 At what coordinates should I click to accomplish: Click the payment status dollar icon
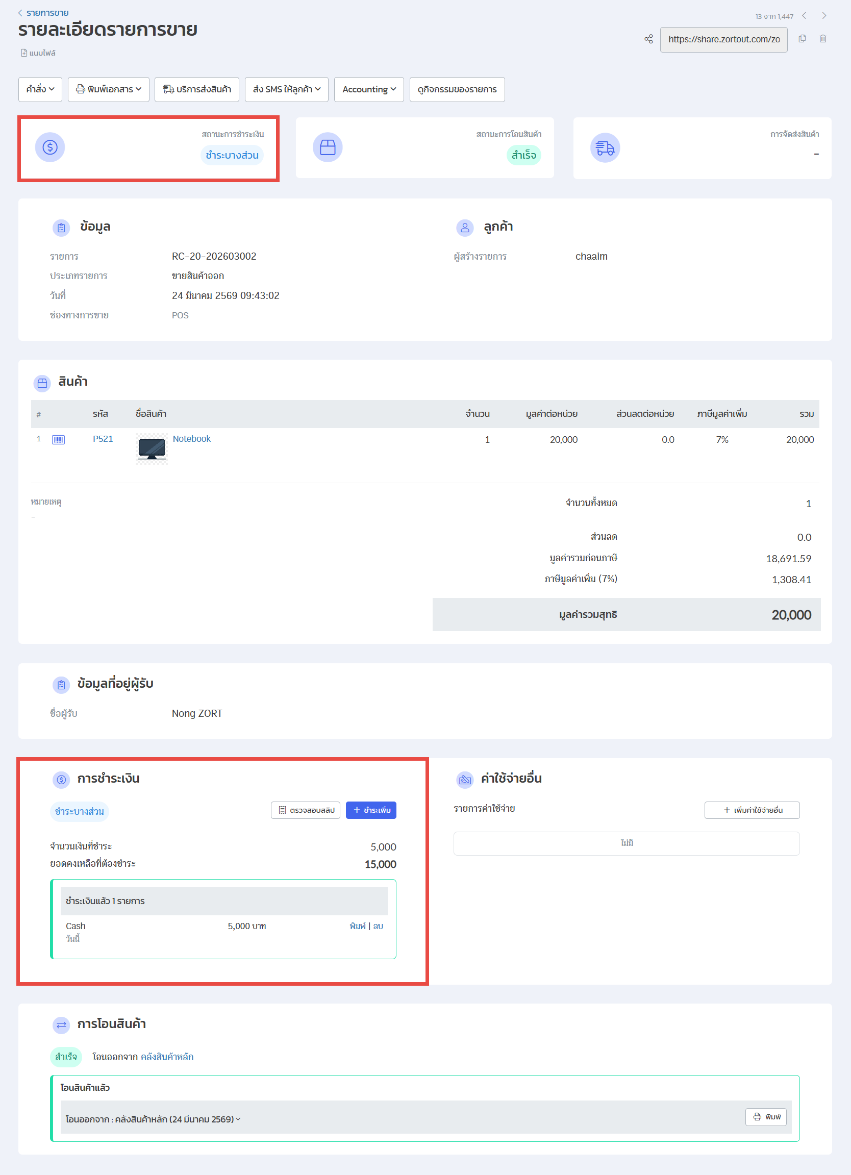click(x=49, y=147)
